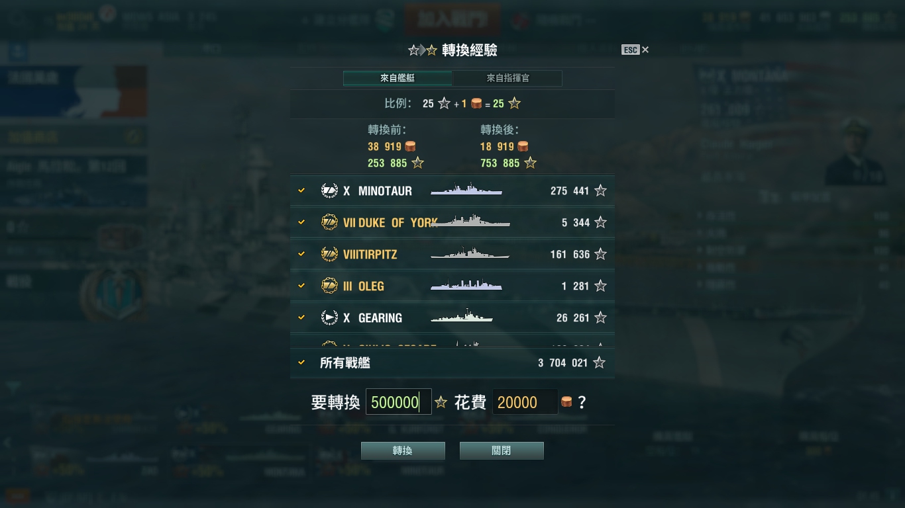The image size is (905, 508).
Task: Click the star icon beside Minotaur XP
Action: 600,190
